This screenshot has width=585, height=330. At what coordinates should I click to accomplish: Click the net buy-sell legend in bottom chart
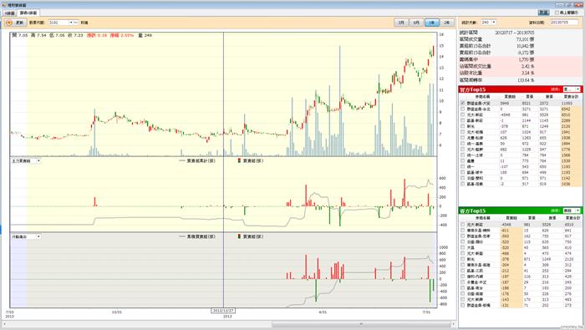(251, 236)
